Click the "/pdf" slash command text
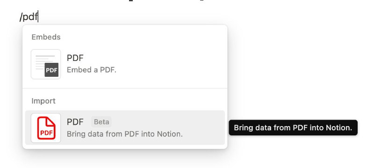 (x=29, y=17)
